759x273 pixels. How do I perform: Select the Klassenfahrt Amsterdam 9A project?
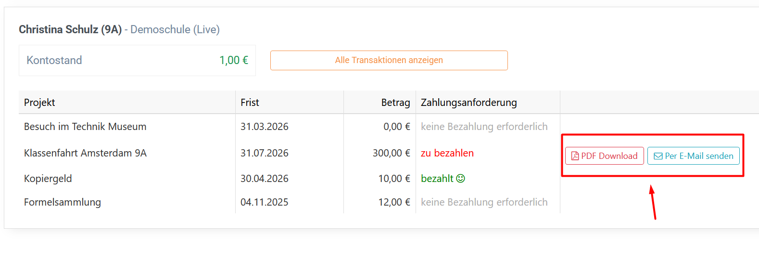85,153
